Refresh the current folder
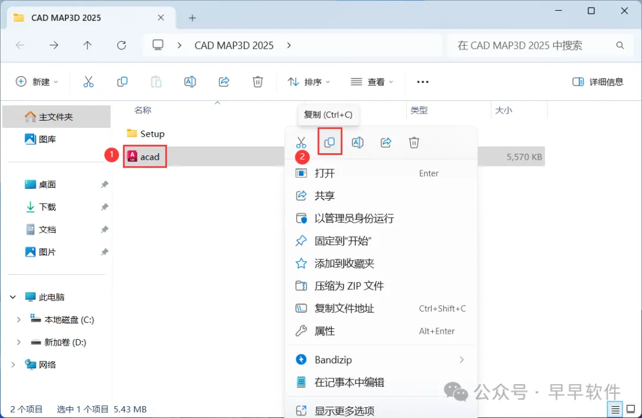Screen dimensions: 642x418 click(x=122, y=45)
